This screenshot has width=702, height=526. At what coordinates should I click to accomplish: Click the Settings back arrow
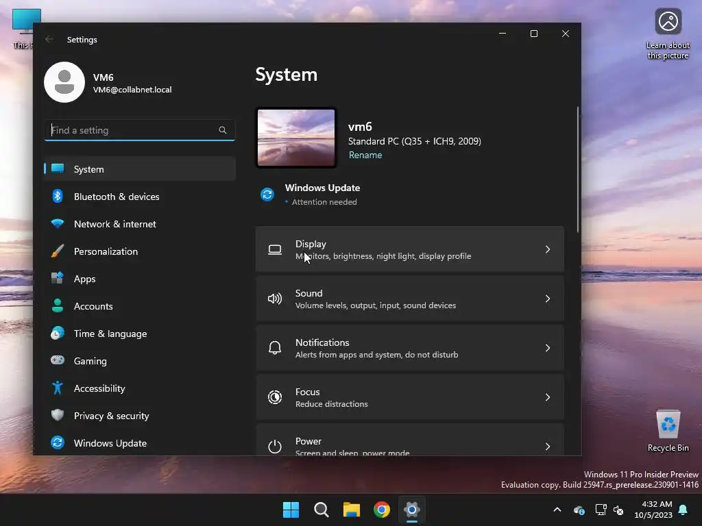pos(49,39)
